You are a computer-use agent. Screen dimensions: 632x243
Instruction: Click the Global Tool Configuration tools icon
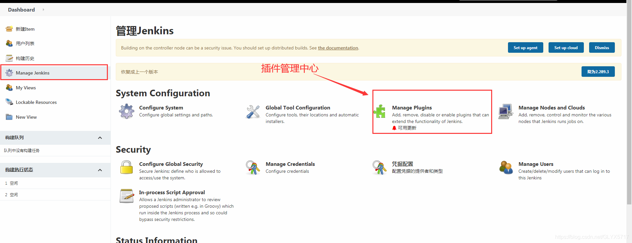(x=253, y=112)
